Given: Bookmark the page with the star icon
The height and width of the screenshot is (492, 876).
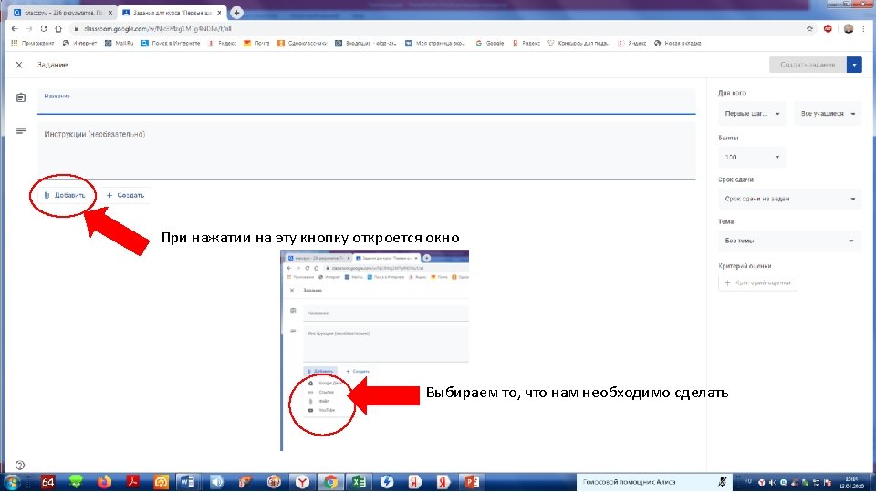Looking at the screenshot, I should click(809, 28).
